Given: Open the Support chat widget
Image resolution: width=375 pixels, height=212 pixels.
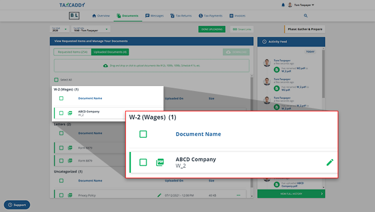Looking at the screenshot, I should click(17, 205).
